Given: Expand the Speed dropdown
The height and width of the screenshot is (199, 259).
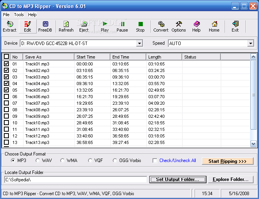Looking at the screenshot, I should pos(251,43).
